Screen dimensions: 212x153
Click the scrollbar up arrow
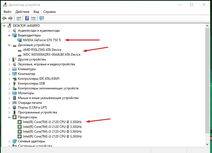(207, 26)
